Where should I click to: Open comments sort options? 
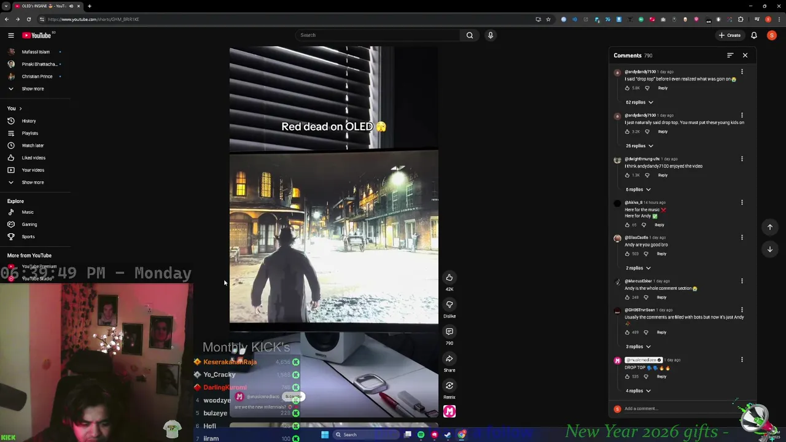730,55
